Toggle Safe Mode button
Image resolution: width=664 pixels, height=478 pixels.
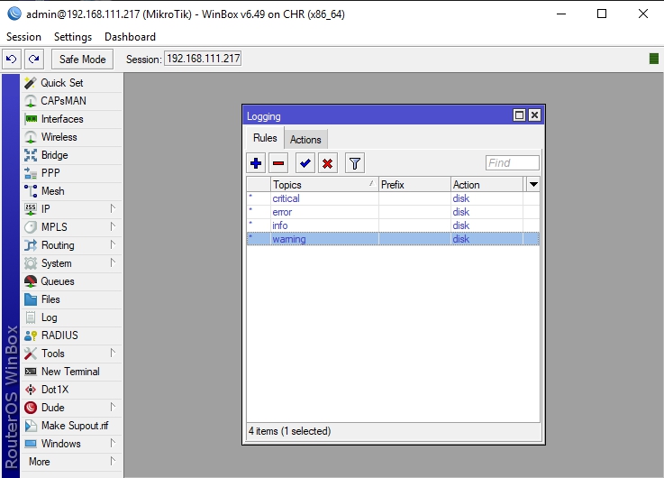coord(83,59)
